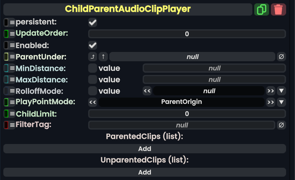Add an entry to UnparentedClips list
This screenshot has width=295, height=180.
[145, 172]
